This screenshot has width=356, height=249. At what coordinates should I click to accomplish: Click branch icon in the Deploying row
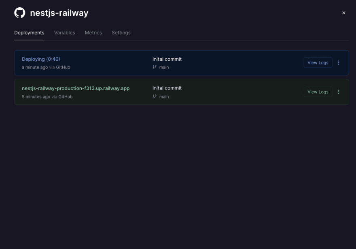(155, 67)
